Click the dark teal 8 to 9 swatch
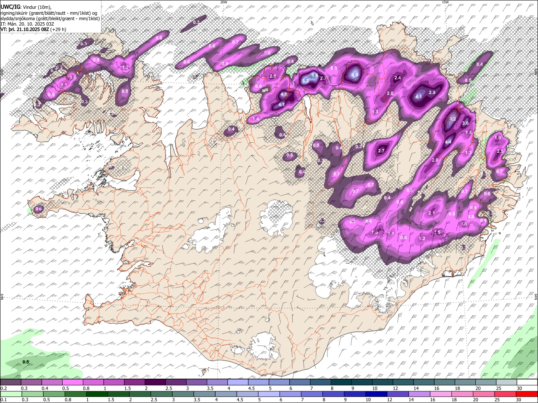Screen dimensions: 538x403 point(341,382)
